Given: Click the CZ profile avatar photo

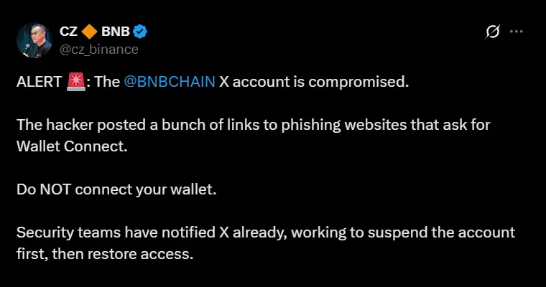Looking at the screenshot, I should point(34,40).
